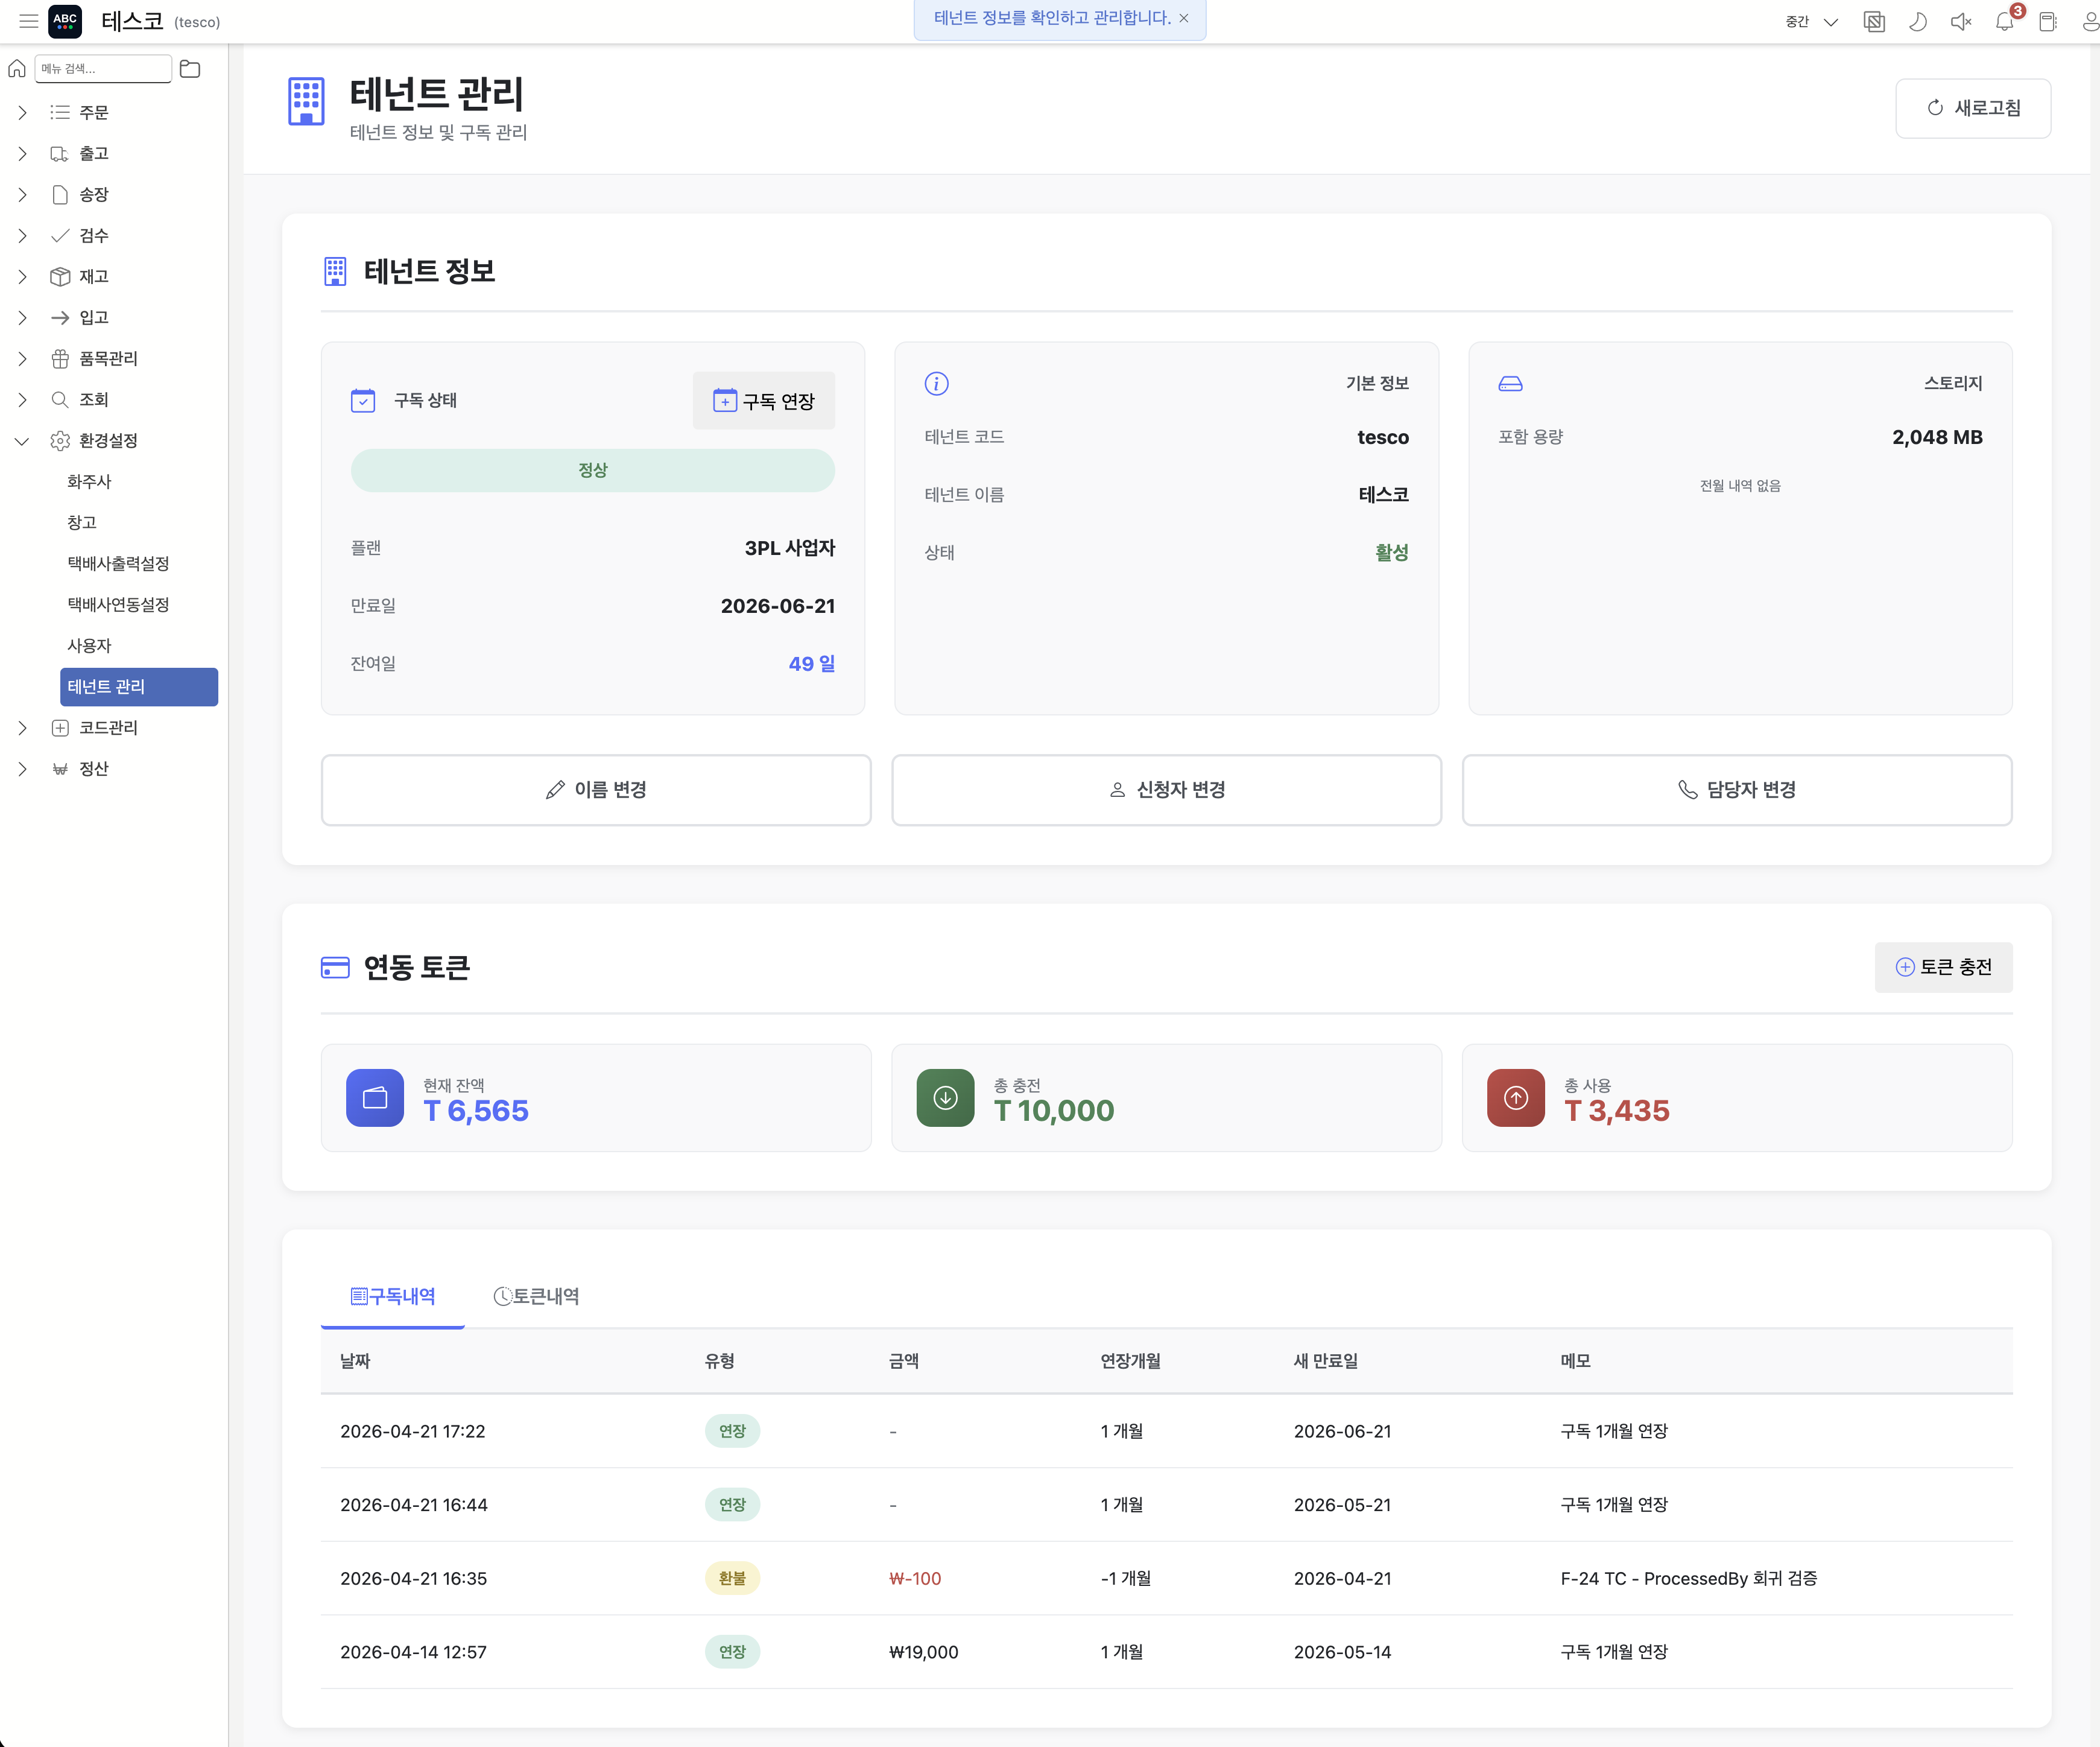
Task: Click the 구독 연장 button
Action: point(764,401)
